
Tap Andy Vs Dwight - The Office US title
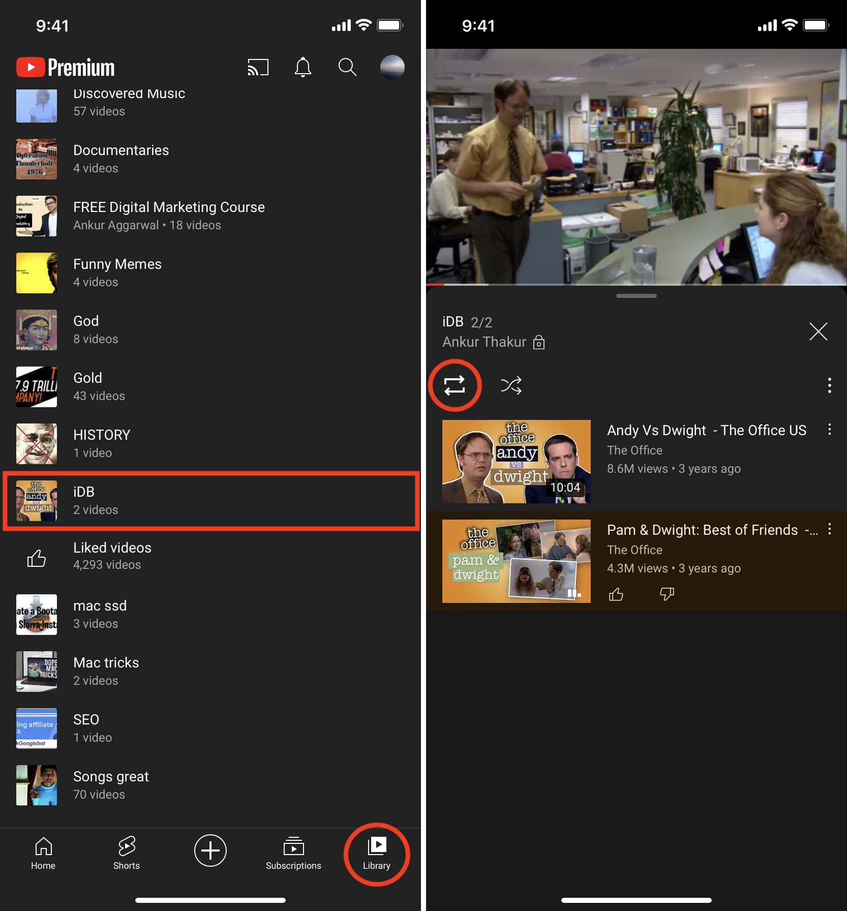click(x=707, y=430)
